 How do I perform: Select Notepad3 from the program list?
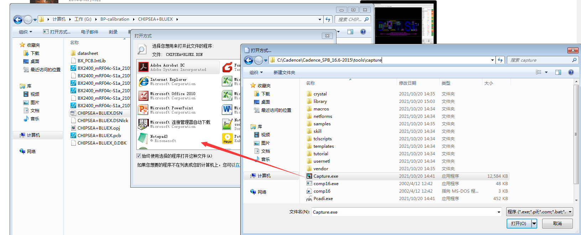pyautogui.click(x=178, y=139)
